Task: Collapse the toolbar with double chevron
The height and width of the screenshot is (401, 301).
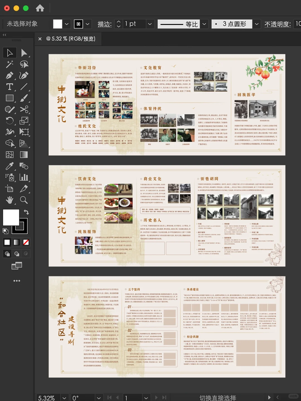Action: (4, 35)
